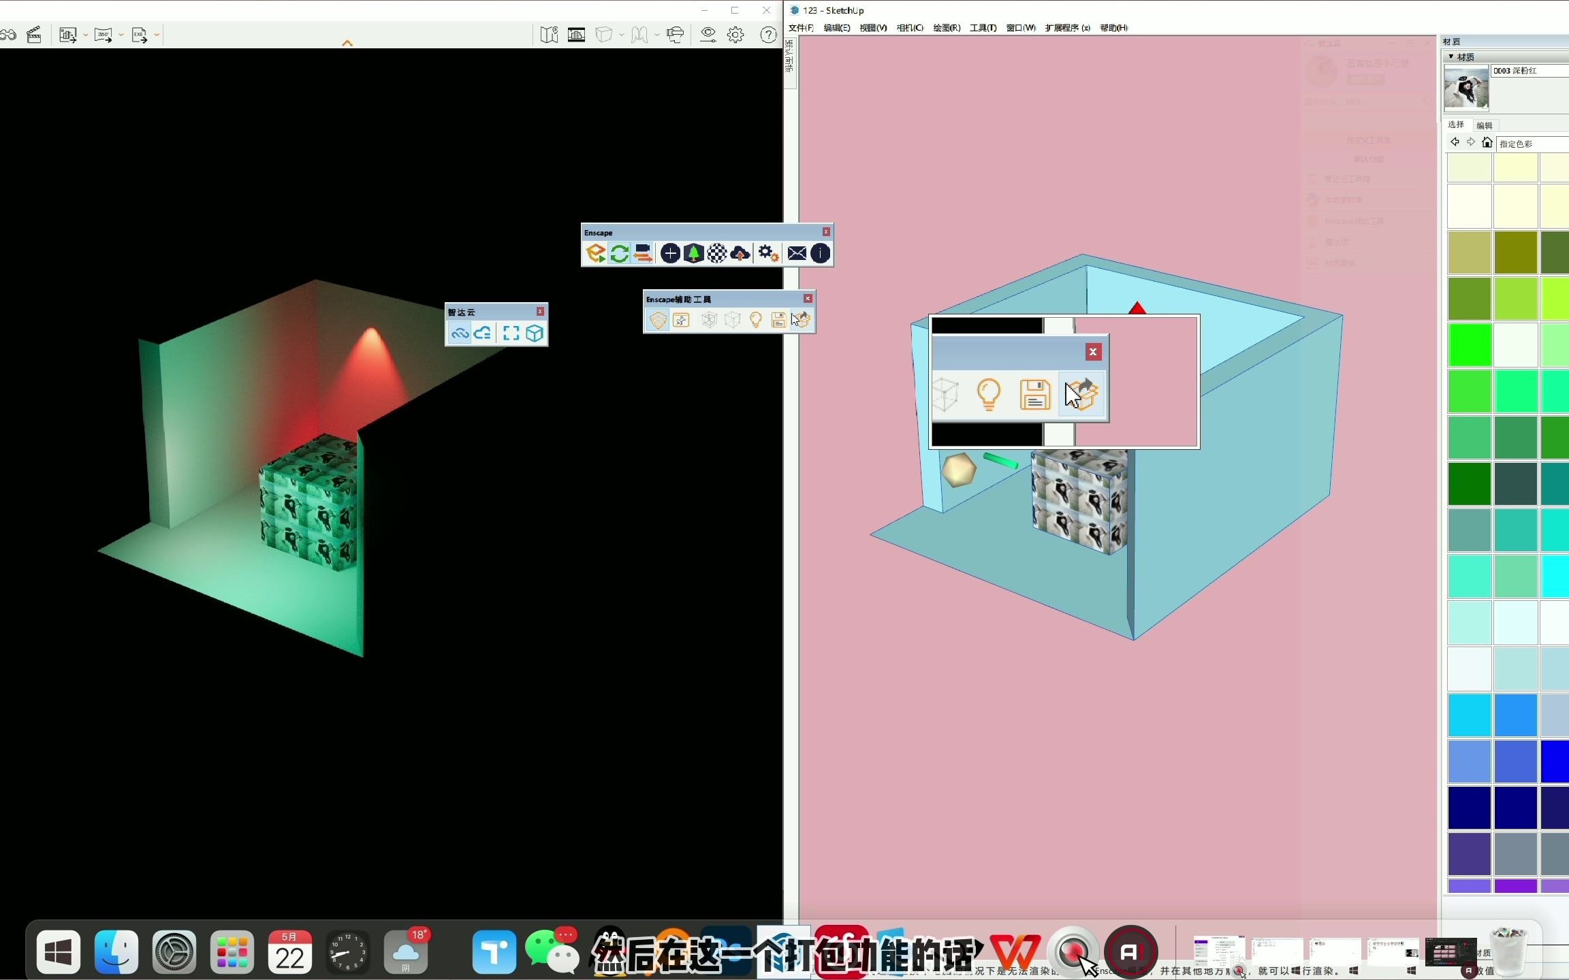Click the save icon in Enscape panel
Screen dimensions: 1569x980
[1034, 393]
